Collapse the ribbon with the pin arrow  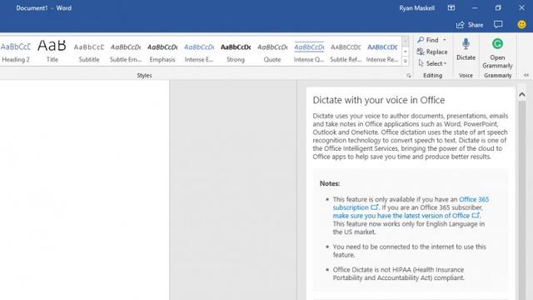pos(526,75)
